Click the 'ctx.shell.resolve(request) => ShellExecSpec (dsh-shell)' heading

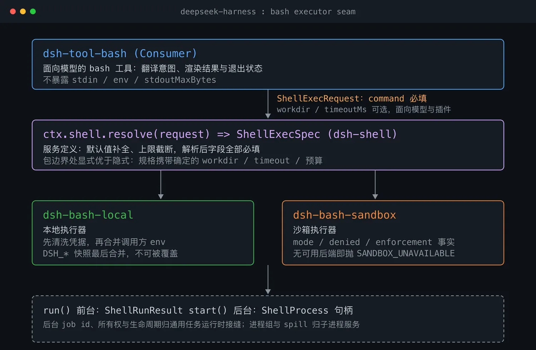pyautogui.click(x=220, y=134)
